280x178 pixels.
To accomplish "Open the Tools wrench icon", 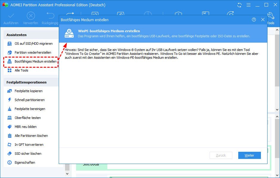I will (271, 16).
